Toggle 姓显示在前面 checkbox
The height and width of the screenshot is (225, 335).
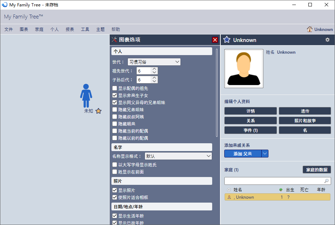(115, 172)
